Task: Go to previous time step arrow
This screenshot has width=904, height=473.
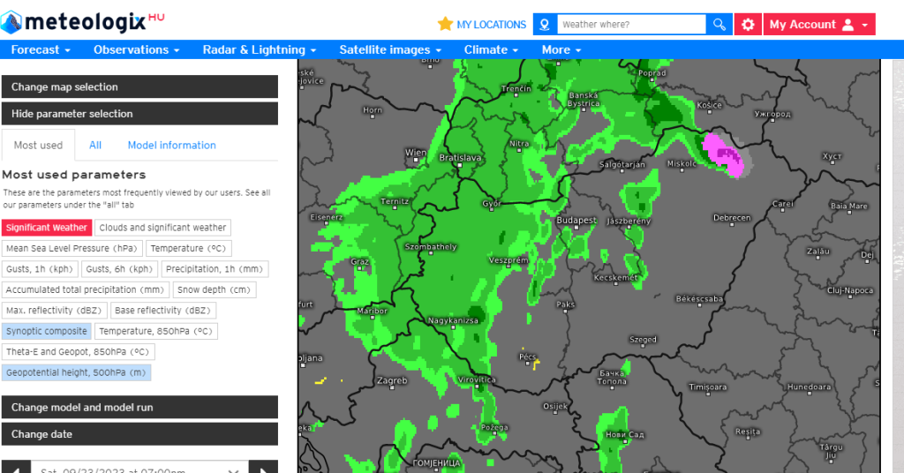Action: pyautogui.click(x=16, y=468)
